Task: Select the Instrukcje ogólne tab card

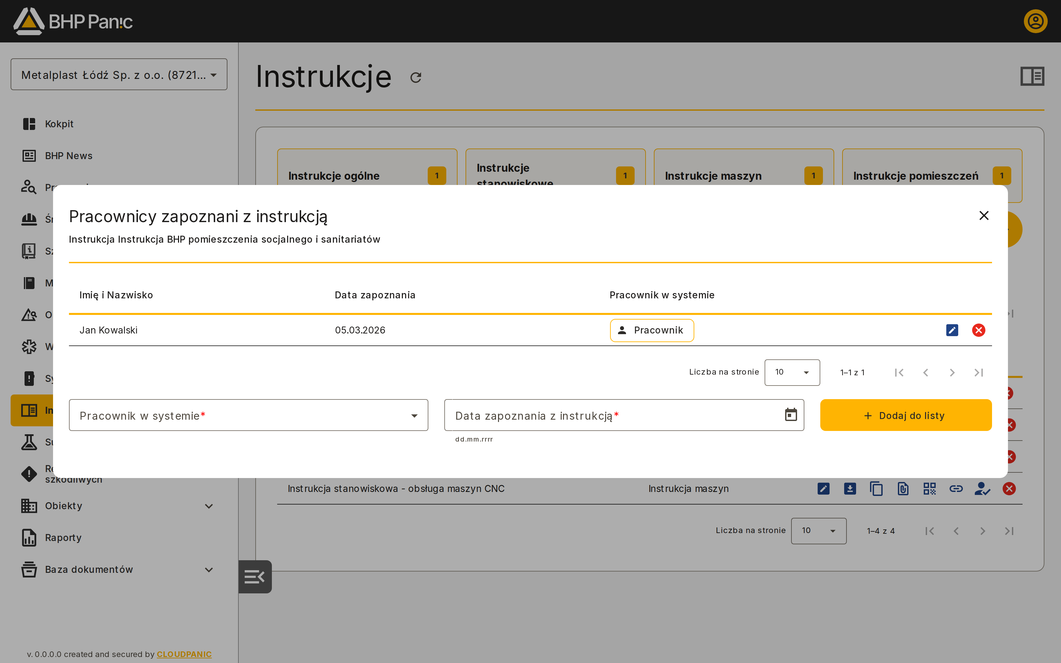Action: click(367, 176)
